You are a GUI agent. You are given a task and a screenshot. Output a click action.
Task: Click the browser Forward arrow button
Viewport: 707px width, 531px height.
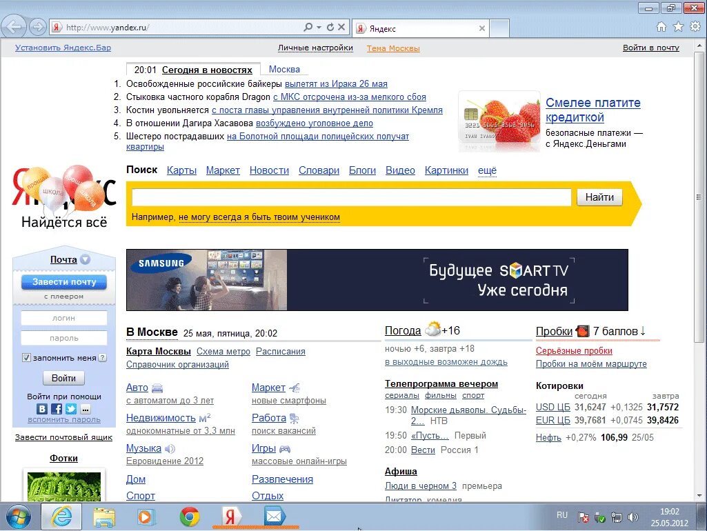tap(38, 27)
